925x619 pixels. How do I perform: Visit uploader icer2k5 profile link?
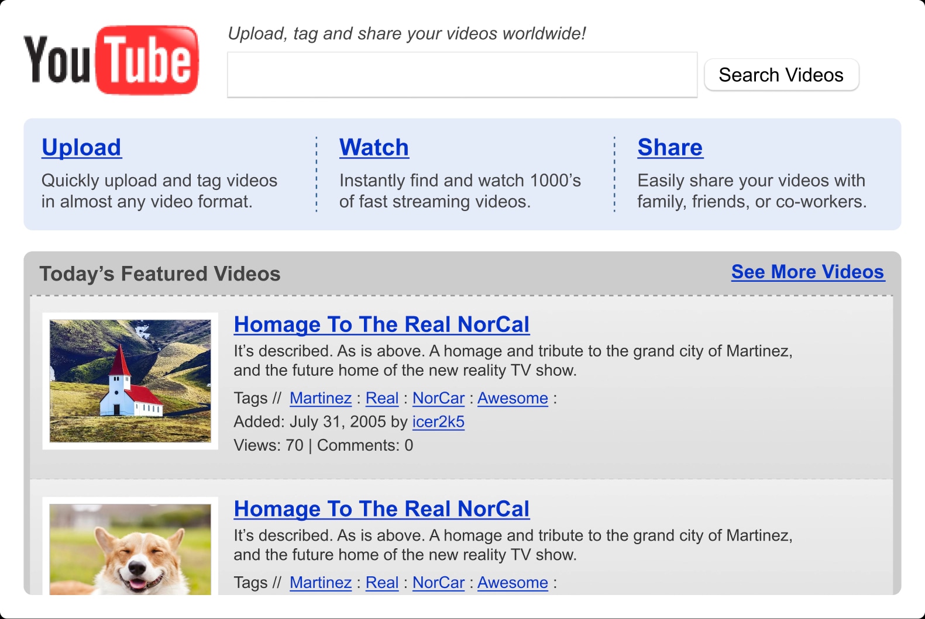point(438,421)
